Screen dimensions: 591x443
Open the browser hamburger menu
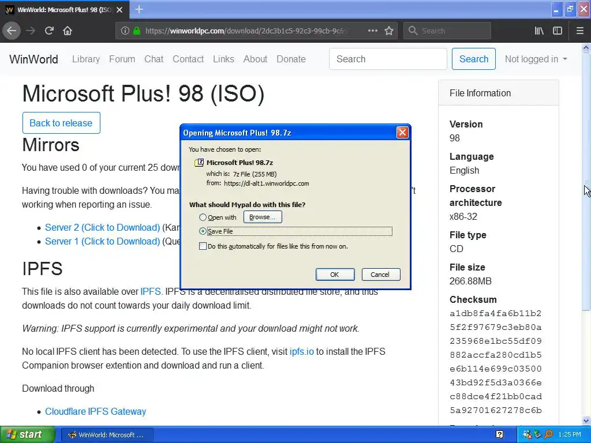[x=580, y=31]
